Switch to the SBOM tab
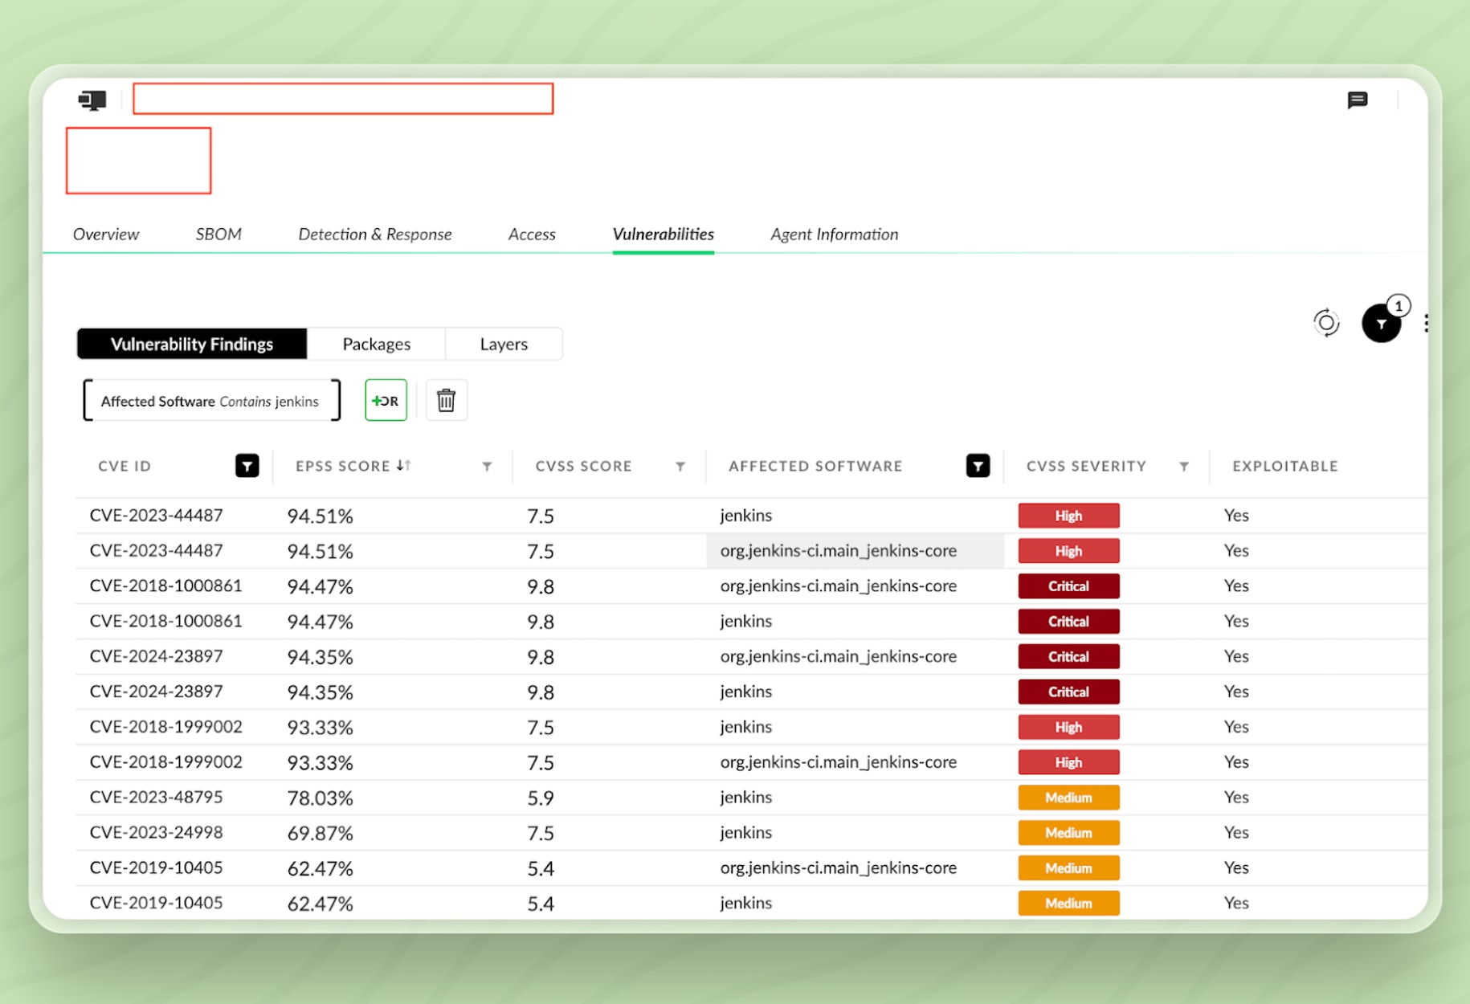The image size is (1470, 1004). pyautogui.click(x=218, y=234)
